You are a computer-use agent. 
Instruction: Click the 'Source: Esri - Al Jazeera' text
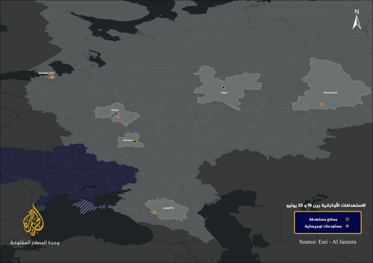pos(327,242)
